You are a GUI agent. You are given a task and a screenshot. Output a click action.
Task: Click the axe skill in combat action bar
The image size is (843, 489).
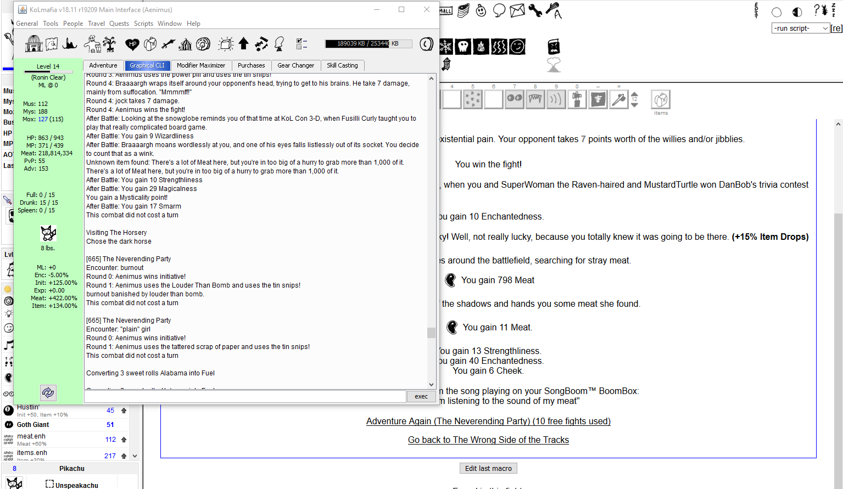tap(619, 99)
